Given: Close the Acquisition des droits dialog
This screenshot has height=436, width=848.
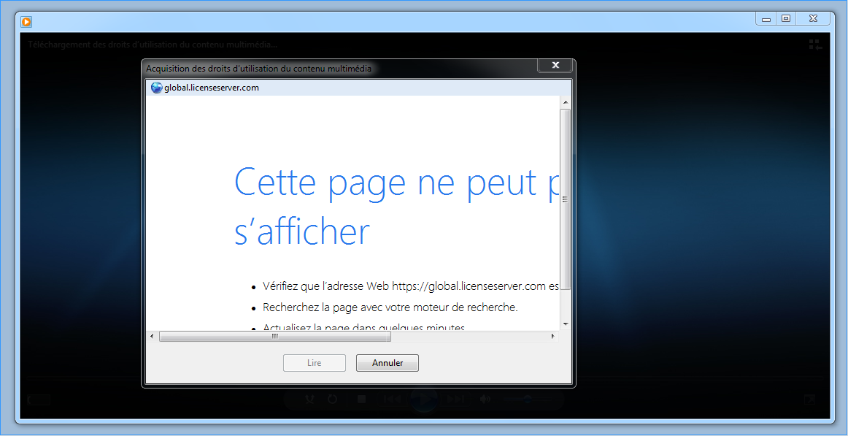Looking at the screenshot, I should [555, 65].
